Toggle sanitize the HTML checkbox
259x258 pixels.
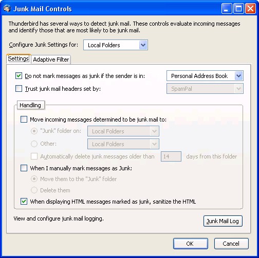point(24,202)
